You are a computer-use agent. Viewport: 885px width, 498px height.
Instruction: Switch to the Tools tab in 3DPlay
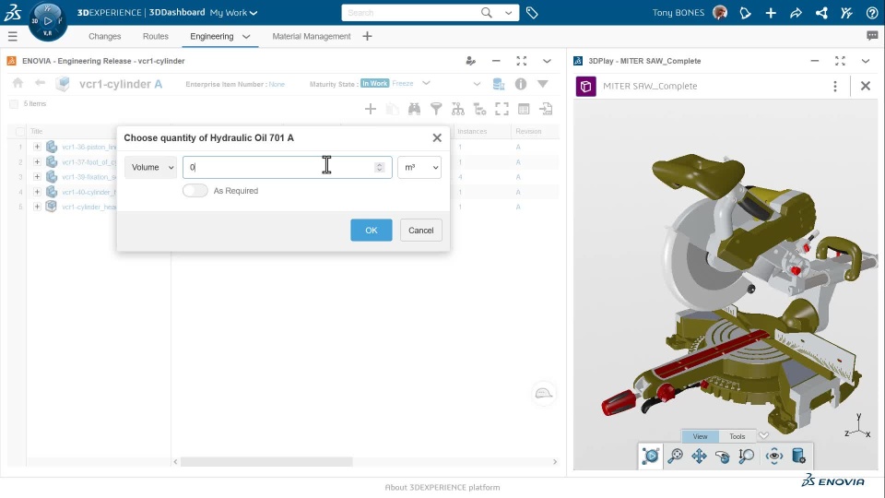pyautogui.click(x=737, y=436)
